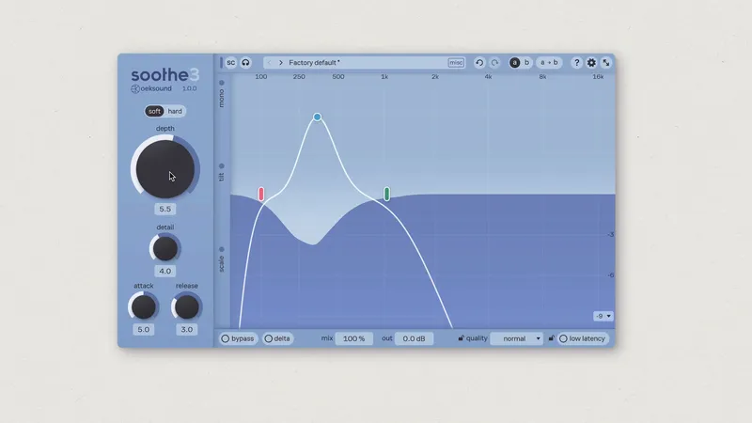Click the 1k frequency label

tap(384, 77)
